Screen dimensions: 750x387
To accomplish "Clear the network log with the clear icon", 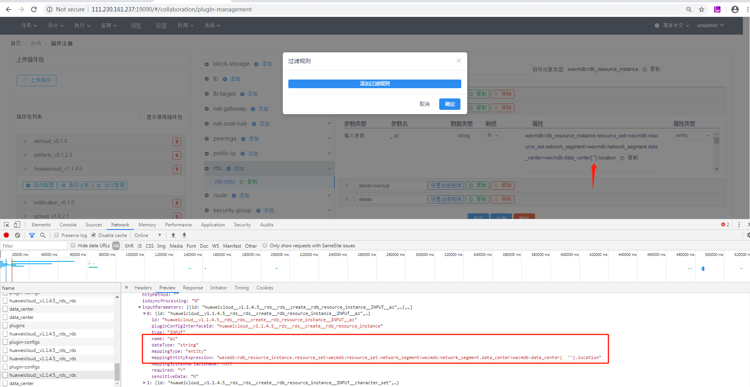I will pyautogui.click(x=17, y=235).
